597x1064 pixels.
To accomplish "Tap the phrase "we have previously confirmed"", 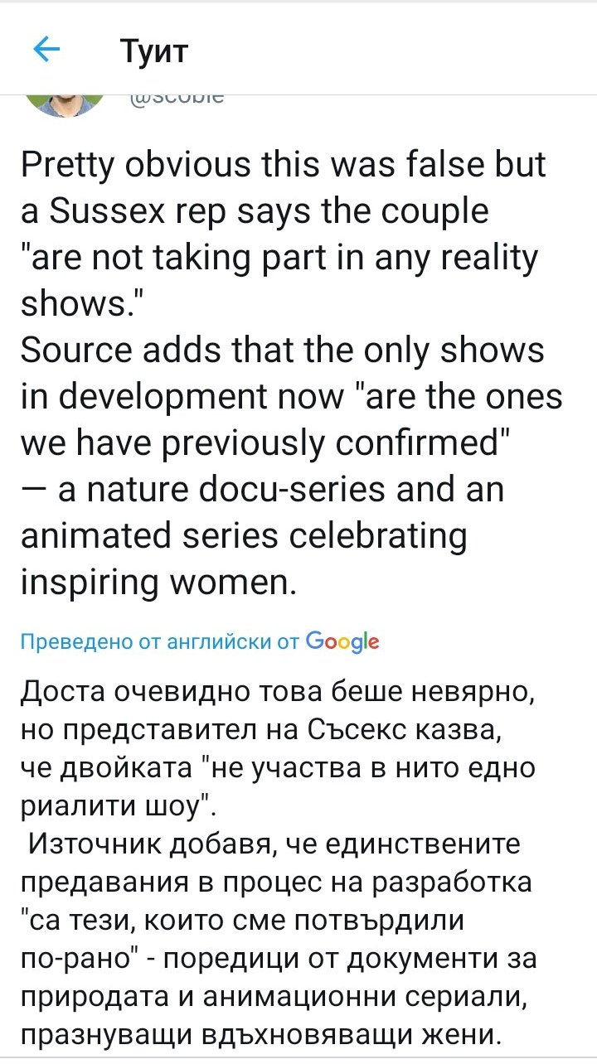I will 267,445.
